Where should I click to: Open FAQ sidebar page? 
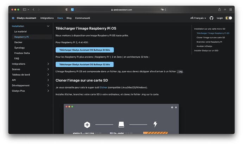pyautogui.click(x=17, y=59)
